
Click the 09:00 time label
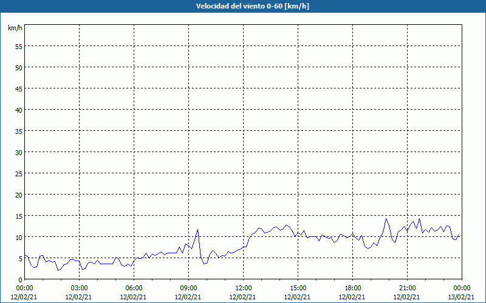pyautogui.click(x=188, y=288)
